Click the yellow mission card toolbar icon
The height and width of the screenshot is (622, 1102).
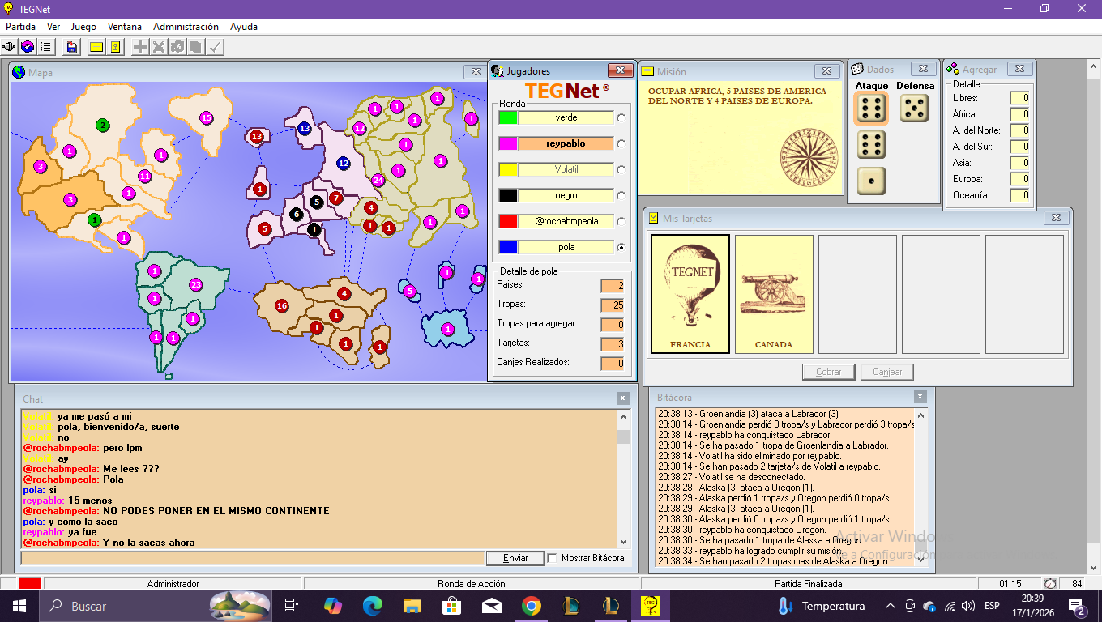pyautogui.click(x=96, y=47)
